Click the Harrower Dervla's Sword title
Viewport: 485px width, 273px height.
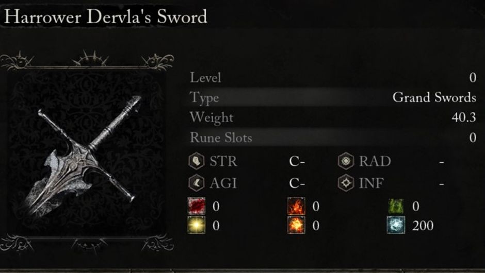[x=106, y=16]
